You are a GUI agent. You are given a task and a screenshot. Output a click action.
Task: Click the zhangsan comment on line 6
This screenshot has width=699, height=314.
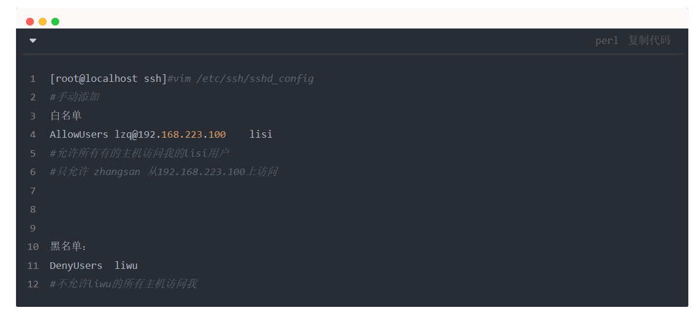pyautogui.click(x=164, y=172)
